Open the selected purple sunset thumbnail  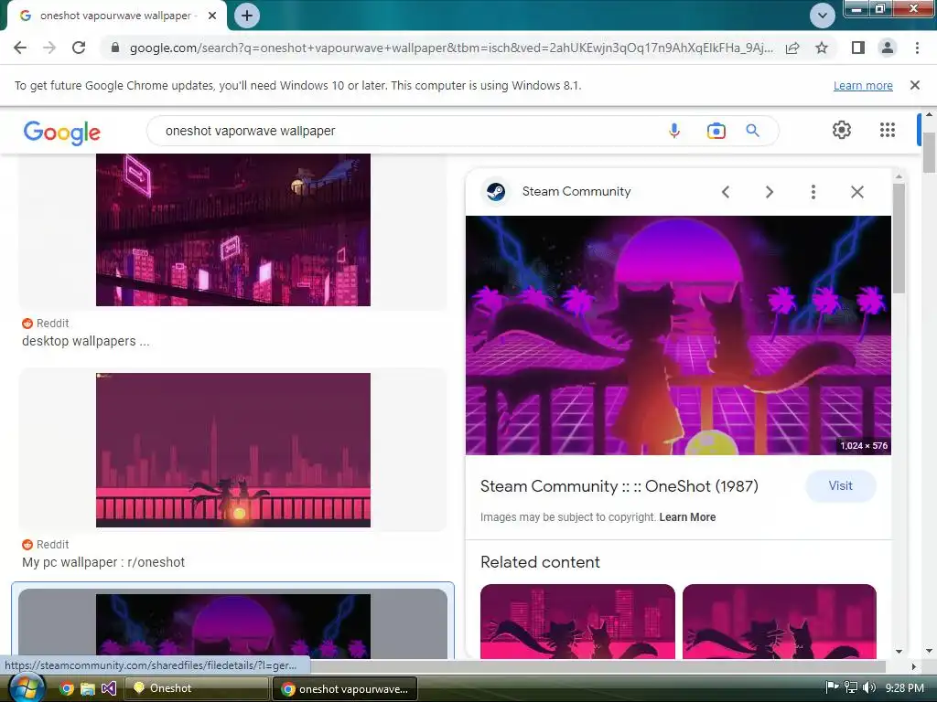(x=233, y=626)
